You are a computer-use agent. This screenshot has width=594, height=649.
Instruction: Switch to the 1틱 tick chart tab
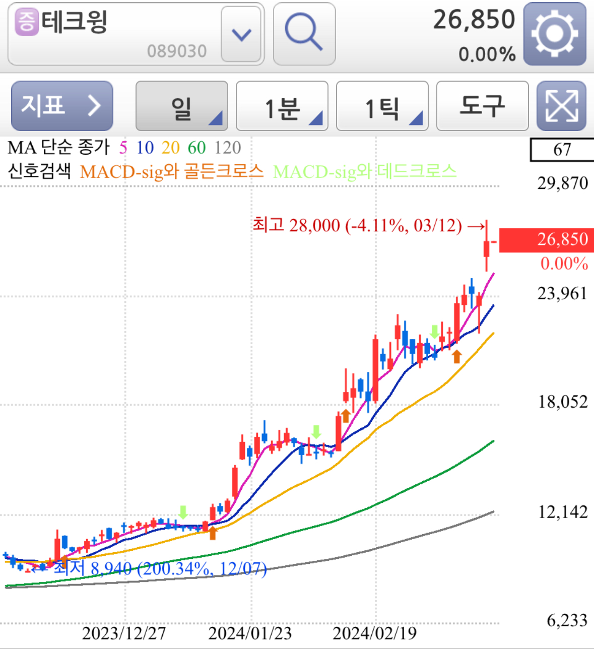click(x=381, y=106)
